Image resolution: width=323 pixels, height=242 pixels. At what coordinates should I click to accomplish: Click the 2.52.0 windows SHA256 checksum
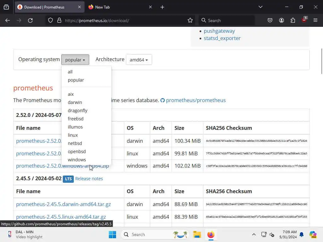(x=256, y=166)
